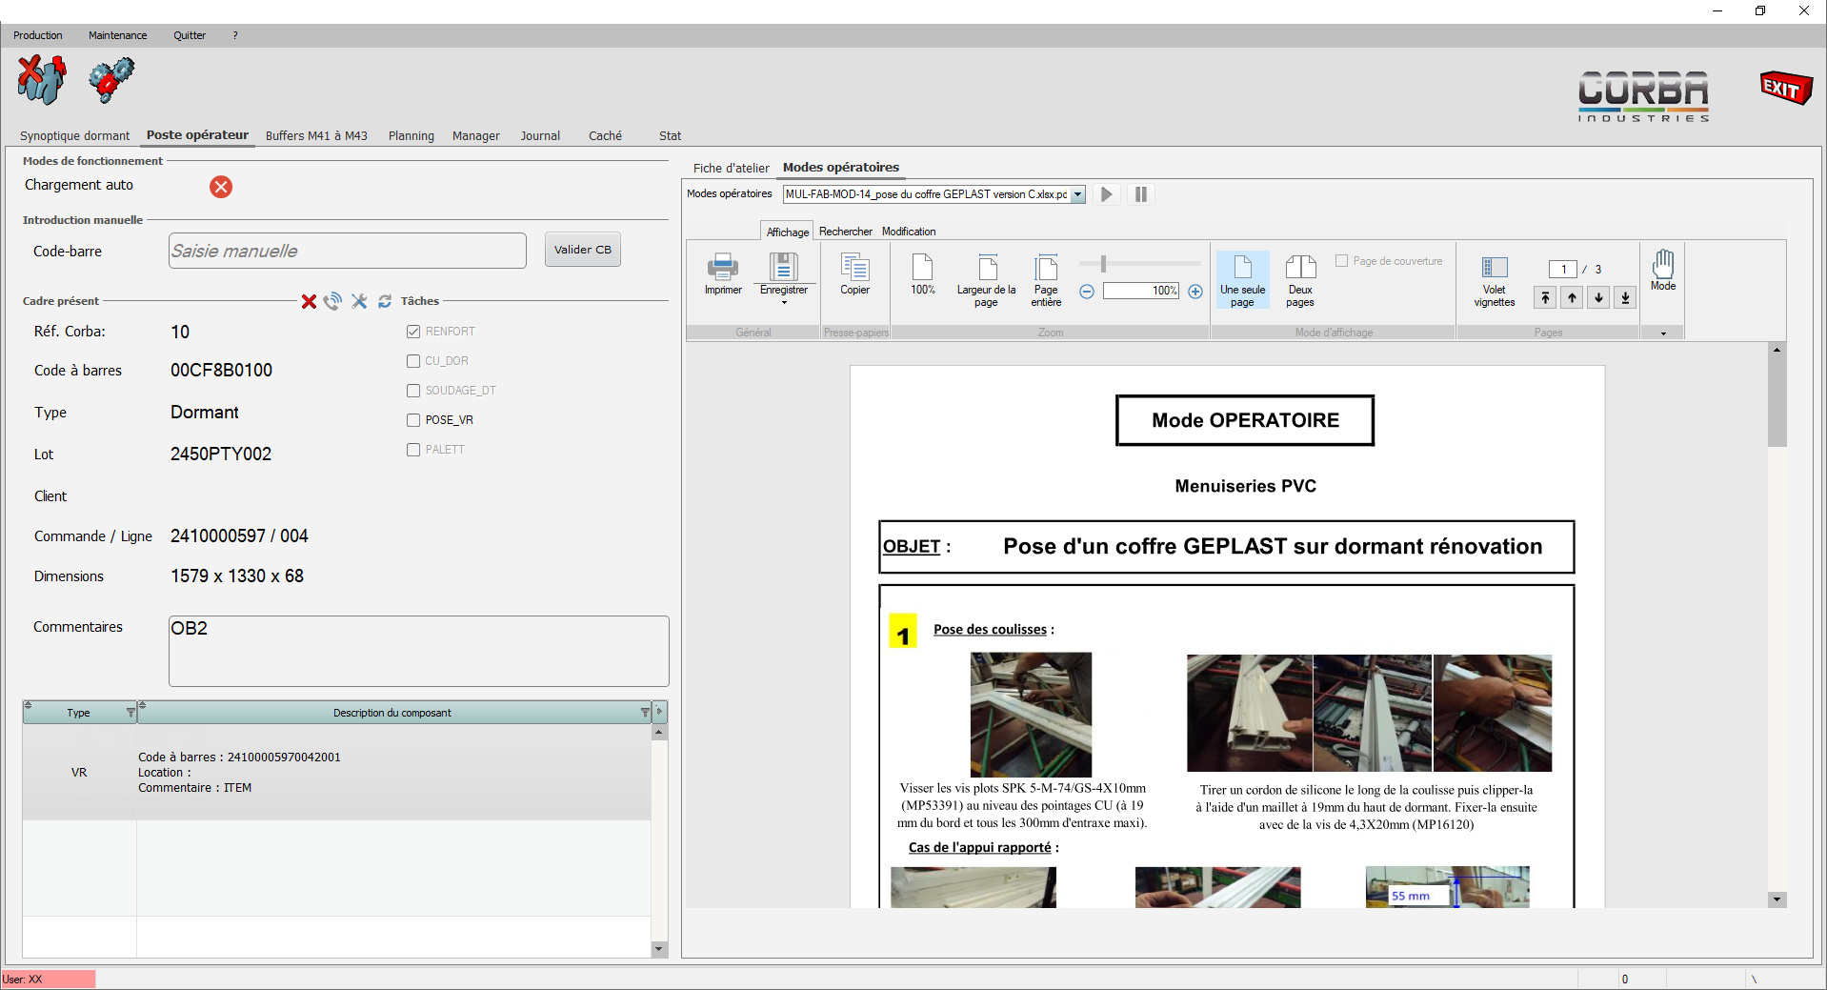Open the Type column filter
The height and width of the screenshot is (990, 1827).
(x=130, y=713)
